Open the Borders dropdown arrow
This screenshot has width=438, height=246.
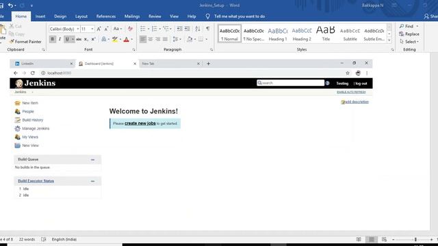pyautogui.click(x=207, y=40)
